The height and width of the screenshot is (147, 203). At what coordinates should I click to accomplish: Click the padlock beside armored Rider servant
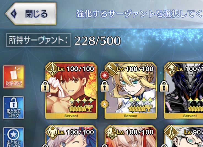(x=164, y=86)
